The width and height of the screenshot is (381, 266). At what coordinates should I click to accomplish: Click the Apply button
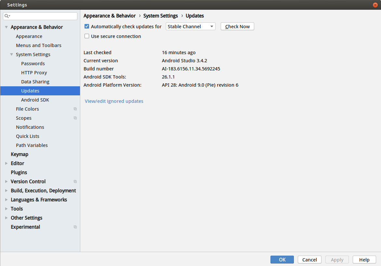(337, 260)
